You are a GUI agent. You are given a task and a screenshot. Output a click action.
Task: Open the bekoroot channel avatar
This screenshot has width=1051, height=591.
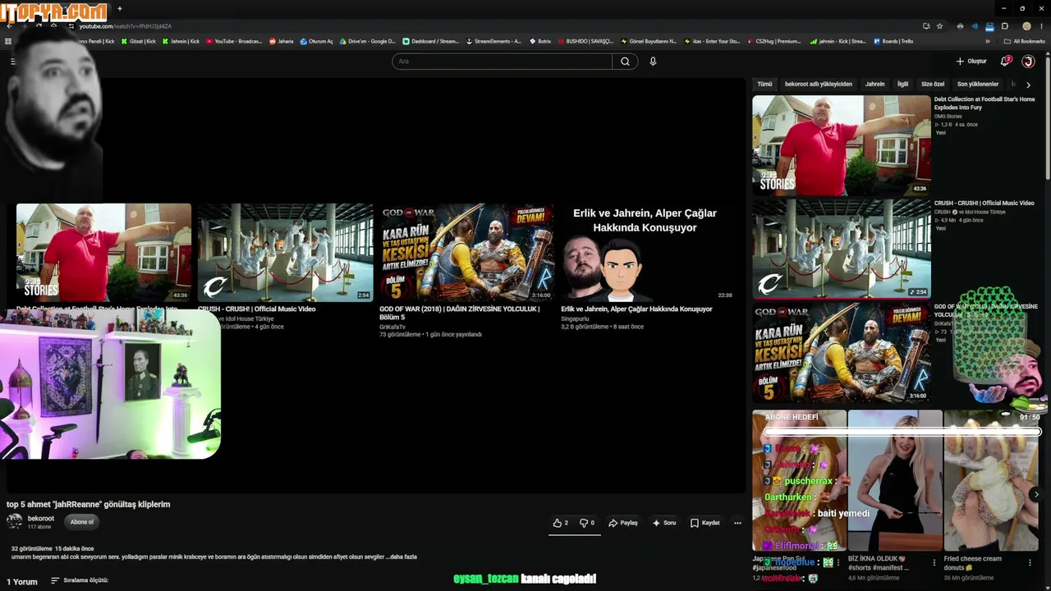tap(15, 521)
